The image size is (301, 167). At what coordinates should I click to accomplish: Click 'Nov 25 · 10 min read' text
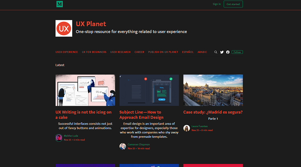point(138,149)
